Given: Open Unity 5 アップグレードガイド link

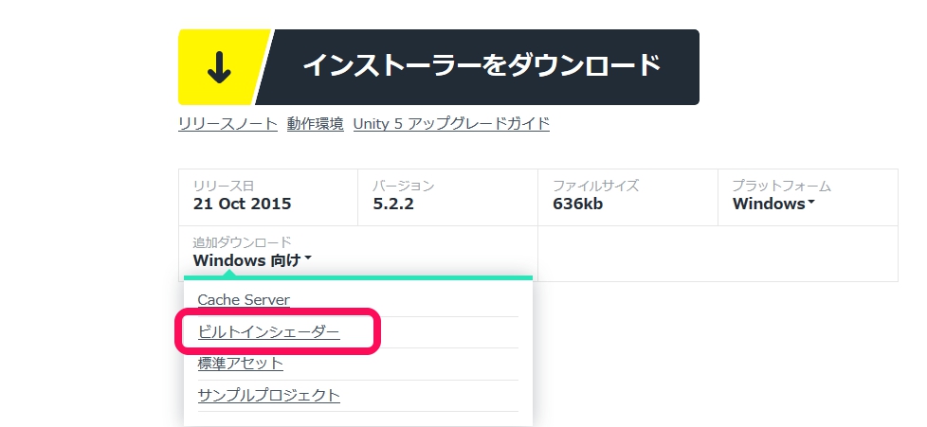Looking at the screenshot, I should click(451, 124).
